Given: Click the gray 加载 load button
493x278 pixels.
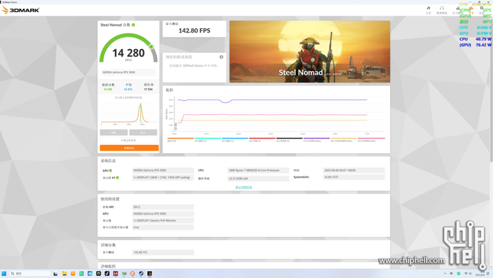Looking at the screenshot, I should (114, 132).
